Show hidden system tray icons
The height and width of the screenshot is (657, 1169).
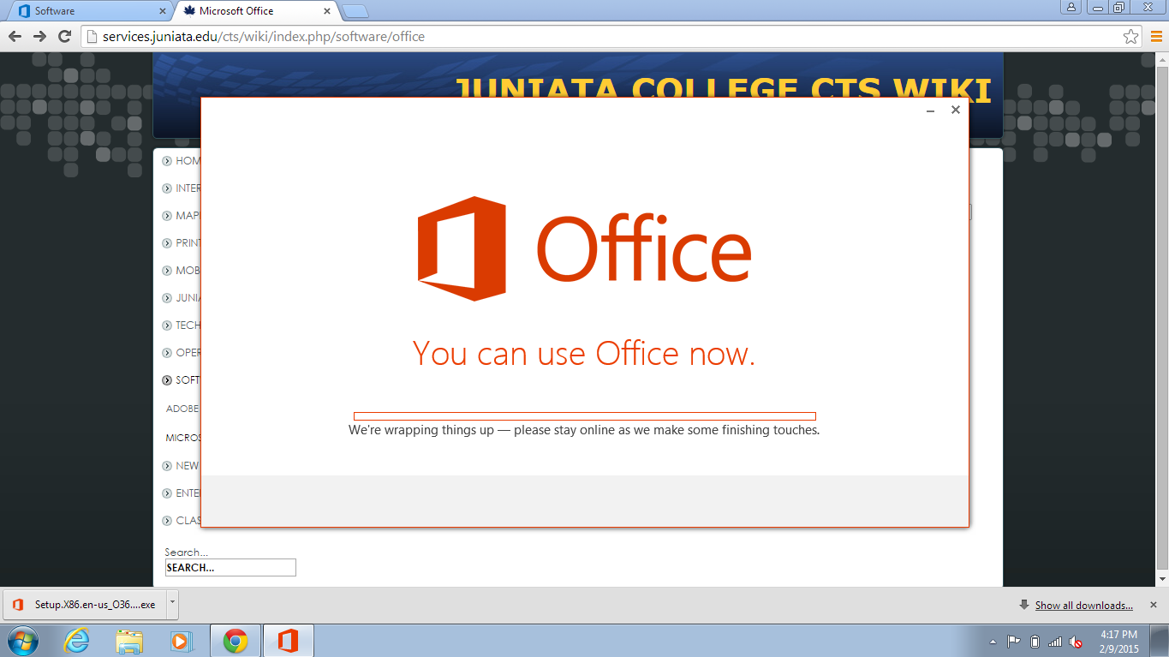click(x=993, y=642)
